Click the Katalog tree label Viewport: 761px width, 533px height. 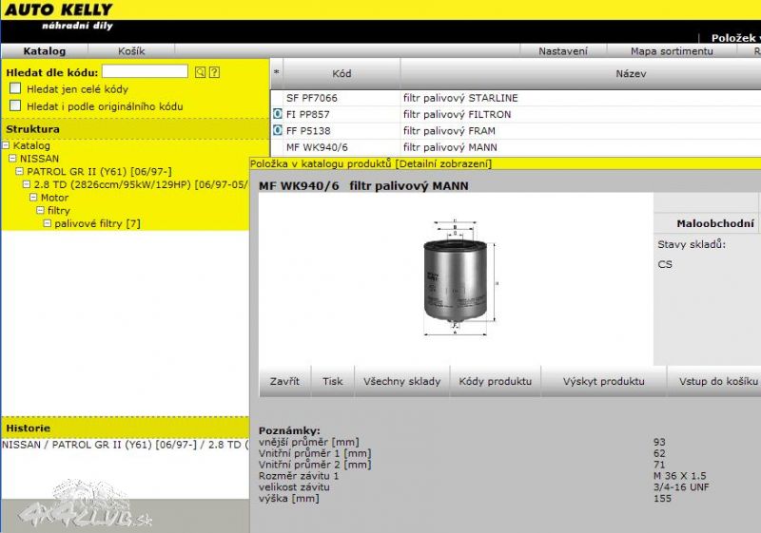[x=31, y=145]
